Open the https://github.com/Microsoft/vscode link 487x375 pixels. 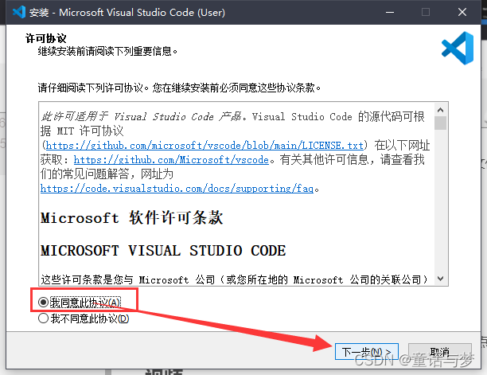click(x=171, y=160)
